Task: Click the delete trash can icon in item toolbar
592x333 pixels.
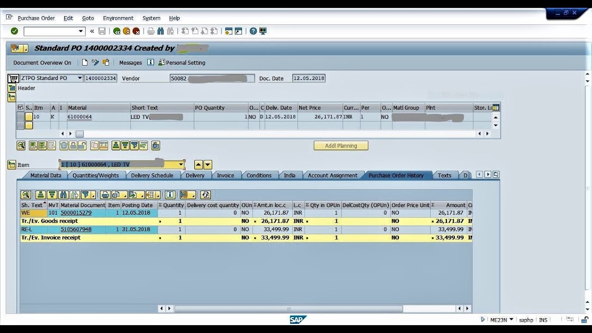Action: pos(64,146)
